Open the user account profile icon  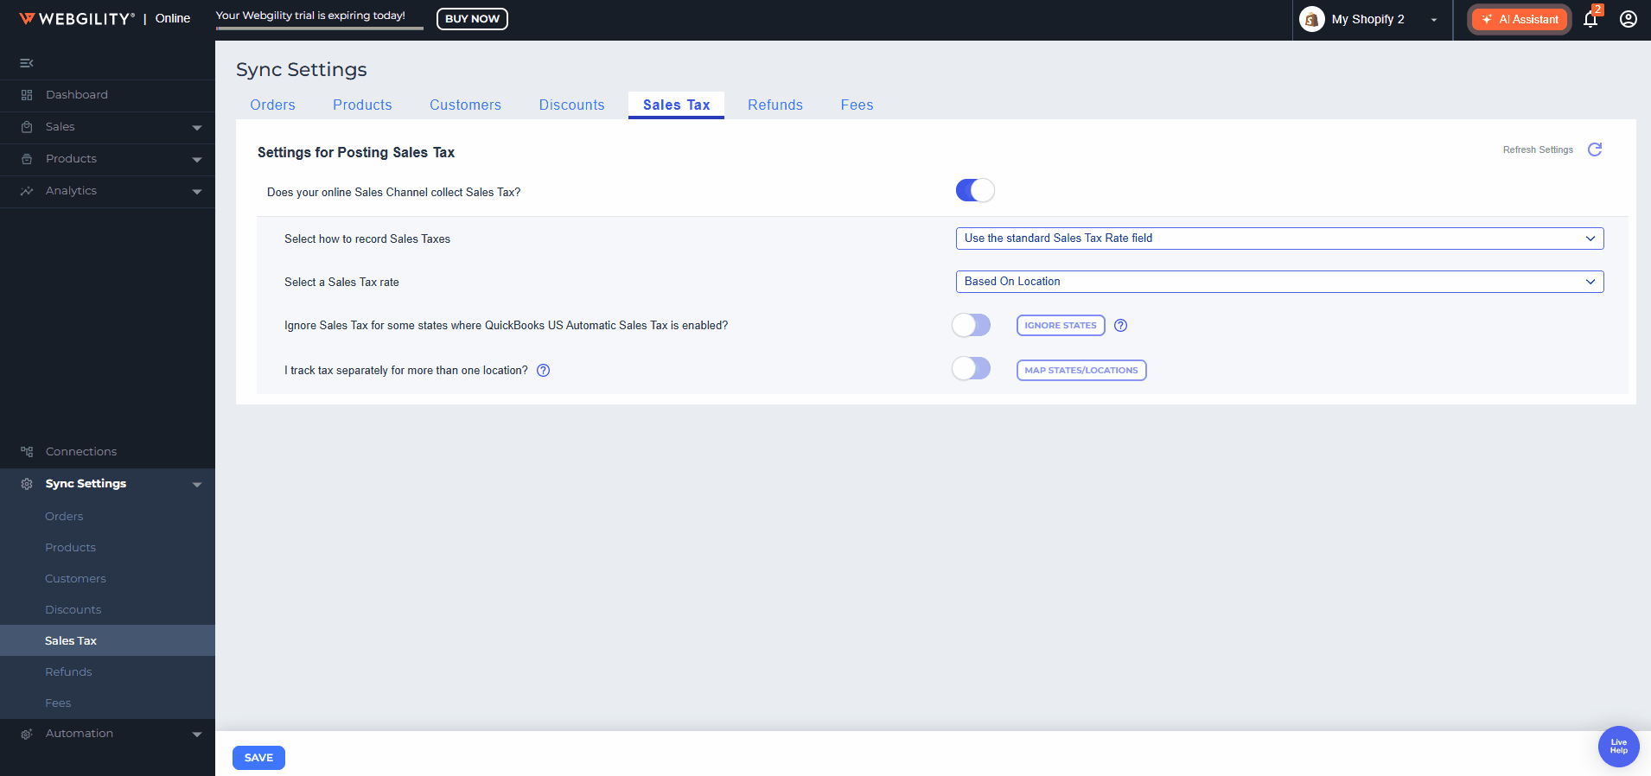click(1629, 19)
